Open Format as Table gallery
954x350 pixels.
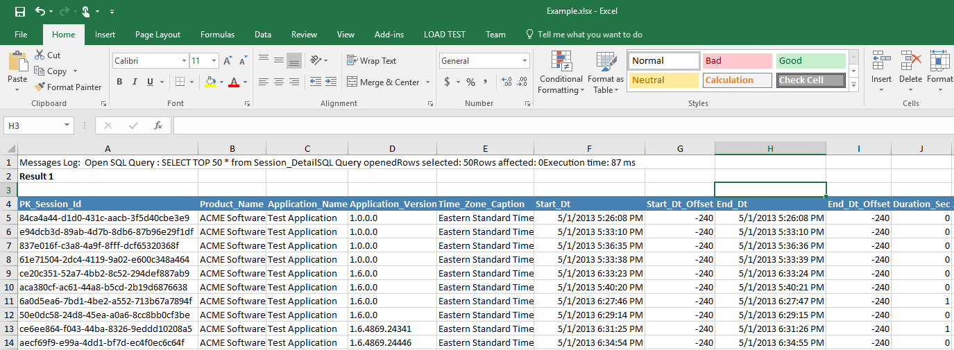click(x=606, y=72)
